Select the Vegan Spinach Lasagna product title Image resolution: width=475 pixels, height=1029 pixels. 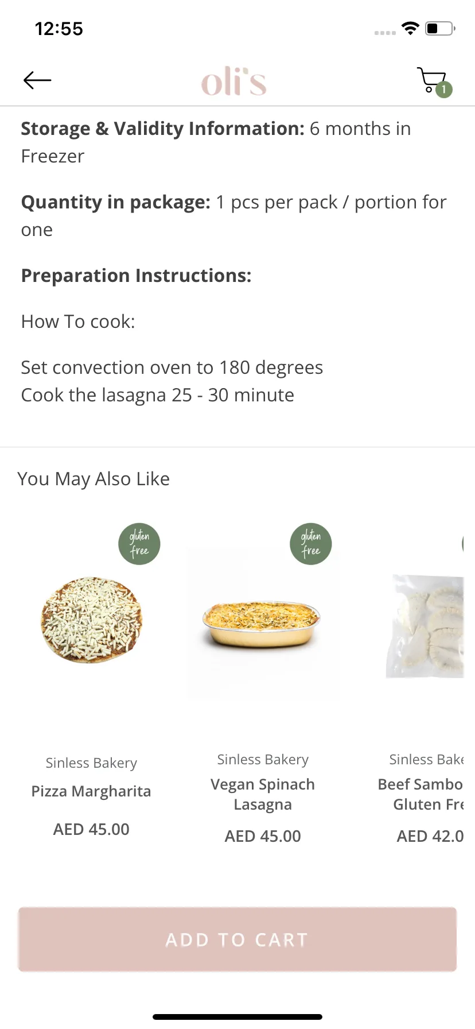263,795
